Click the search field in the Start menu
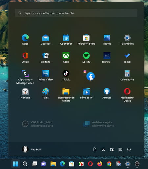Viewport: 148px width, 169px height. click(x=76, y=13)
